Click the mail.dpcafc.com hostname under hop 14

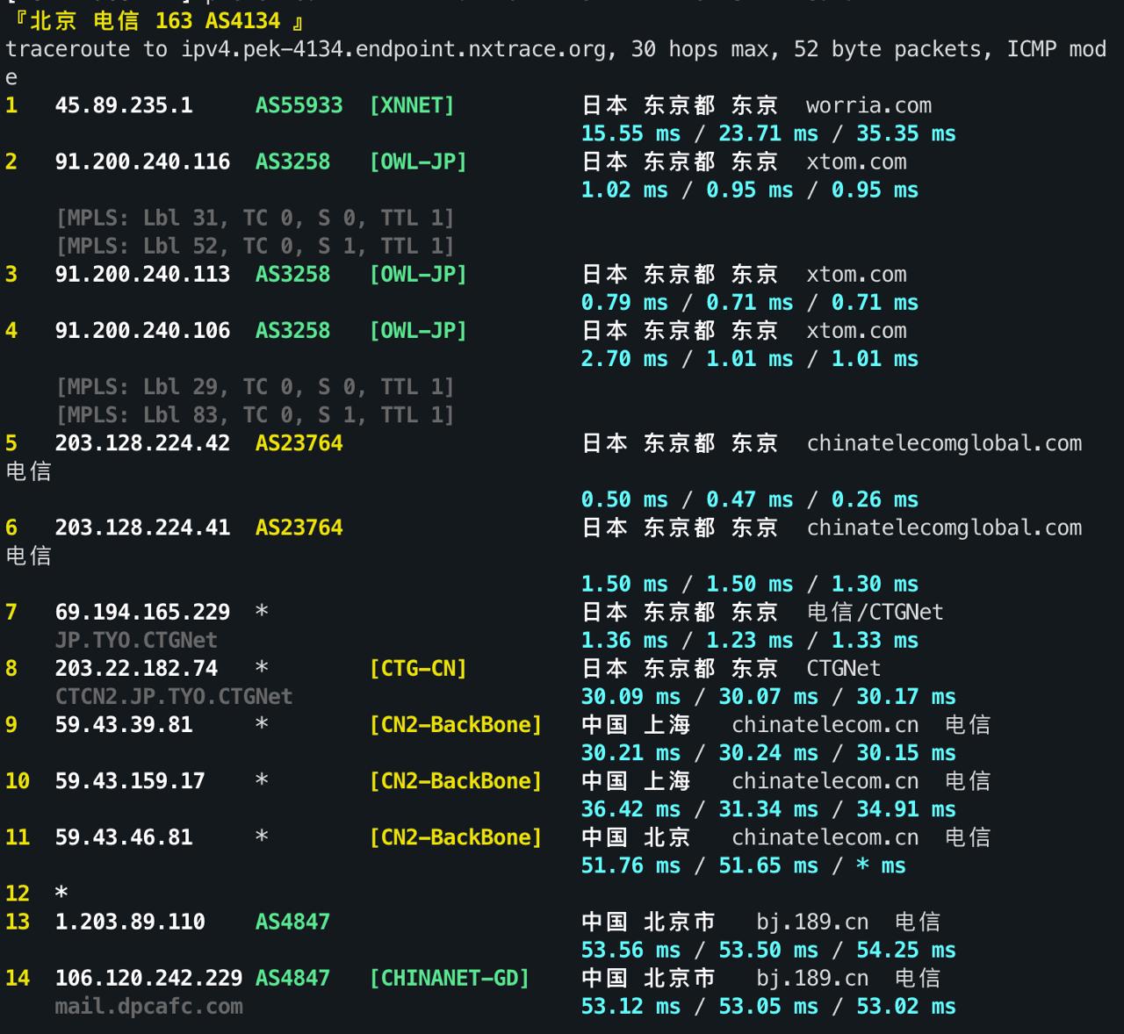click(x=148, y=1006)
